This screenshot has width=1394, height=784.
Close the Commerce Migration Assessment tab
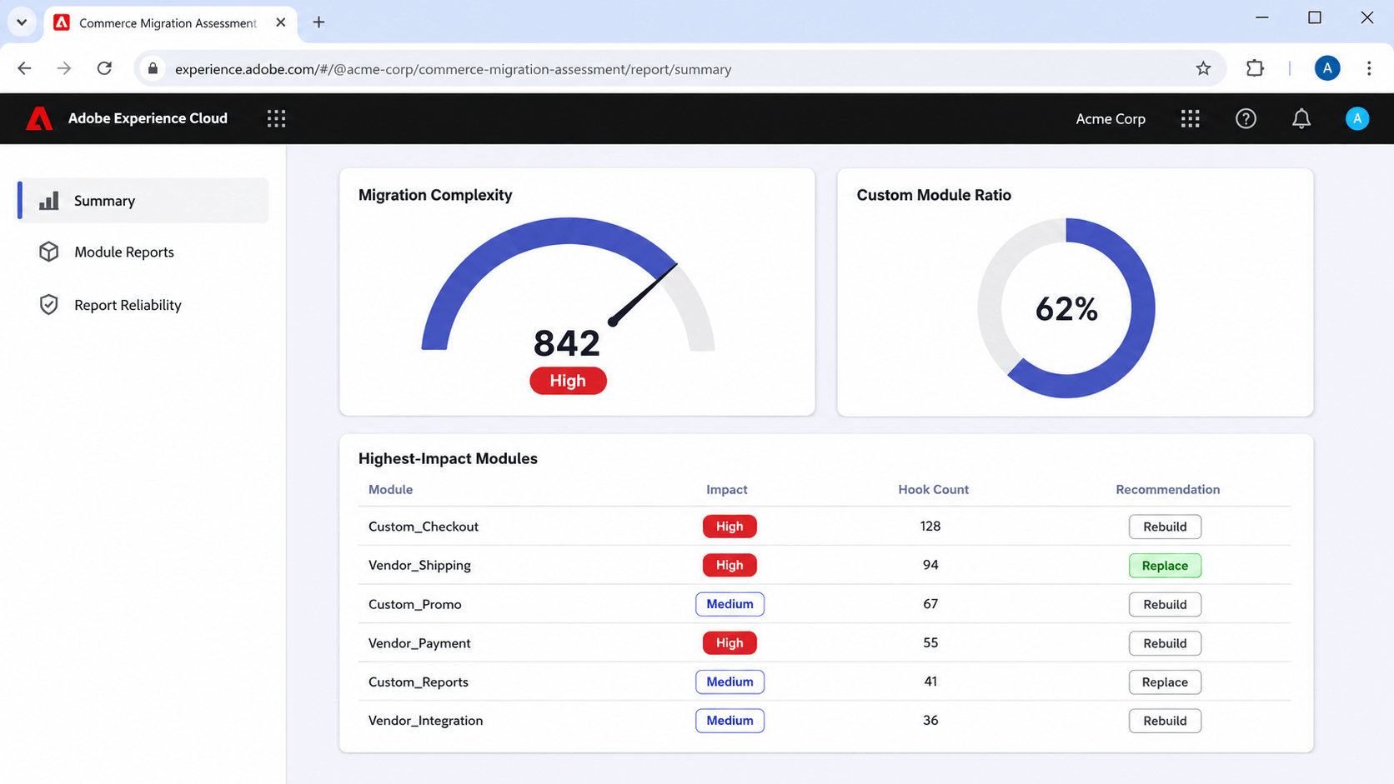tap(280, 22)
